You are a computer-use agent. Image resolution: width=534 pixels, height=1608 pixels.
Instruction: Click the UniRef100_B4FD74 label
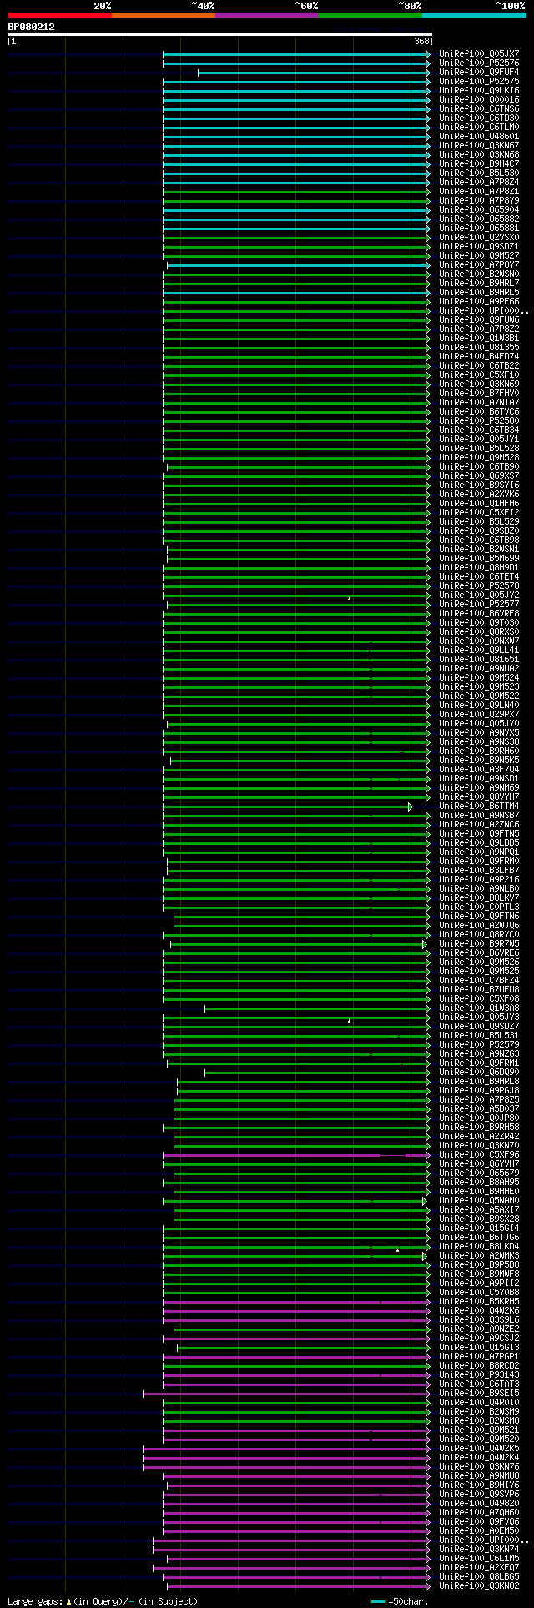point(479,357)
